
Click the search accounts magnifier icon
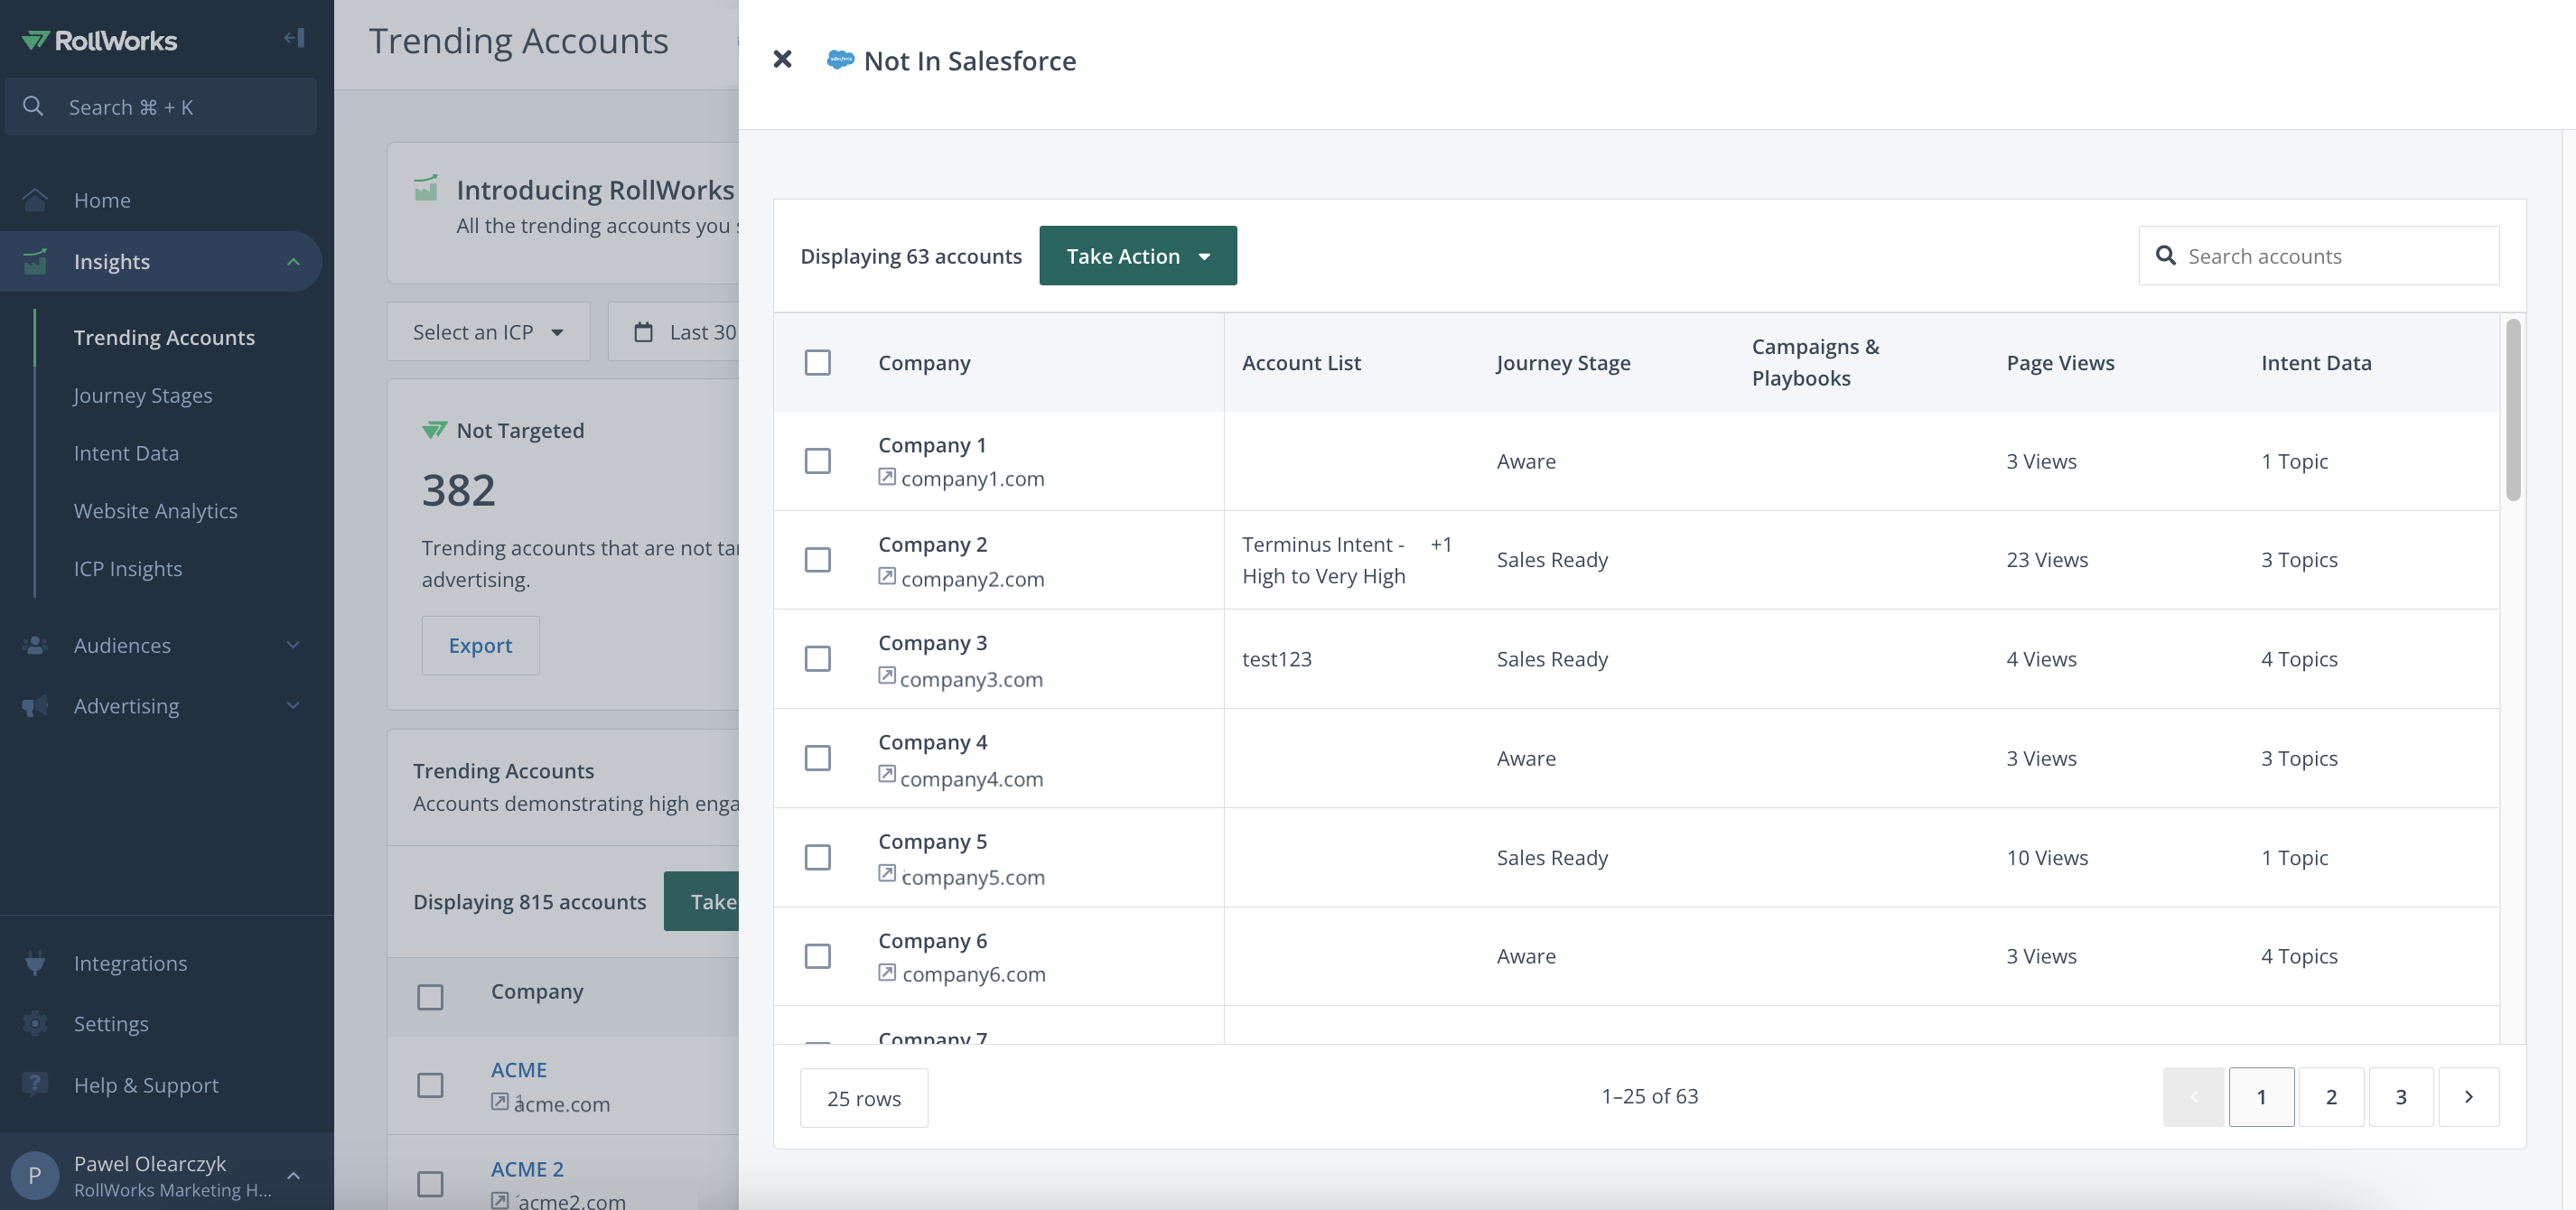(x=2166, y=256)
